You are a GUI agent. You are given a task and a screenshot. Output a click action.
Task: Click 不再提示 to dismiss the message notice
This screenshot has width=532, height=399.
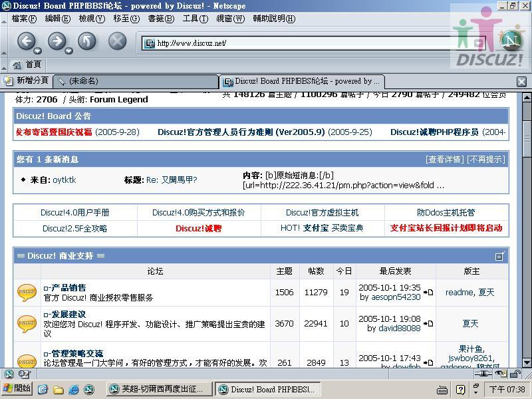click(486, 159)
